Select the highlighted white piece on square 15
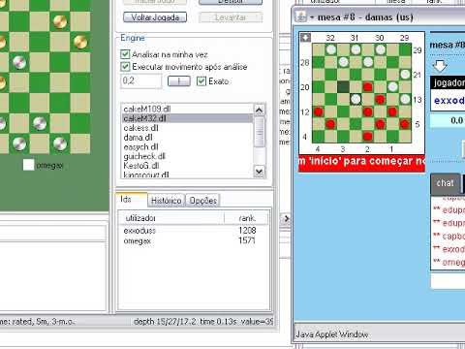 coord(356,99)
